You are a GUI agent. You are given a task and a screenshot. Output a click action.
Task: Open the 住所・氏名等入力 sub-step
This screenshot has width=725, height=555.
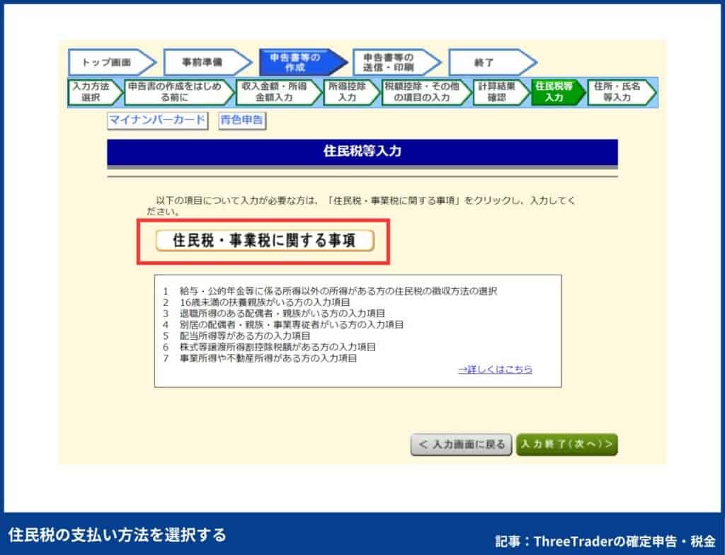[x=622, y=92]
